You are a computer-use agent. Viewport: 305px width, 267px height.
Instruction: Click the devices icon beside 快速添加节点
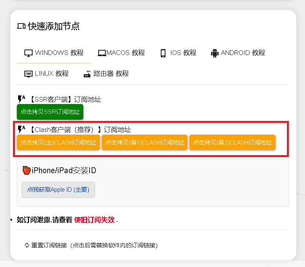pos(21,26)
